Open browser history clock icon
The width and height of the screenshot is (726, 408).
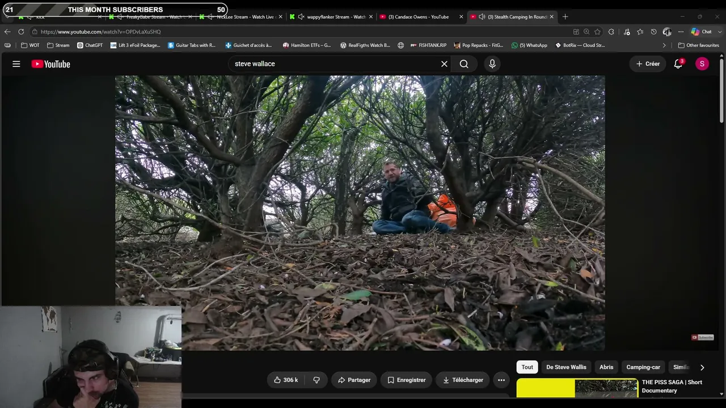[653, 32]
